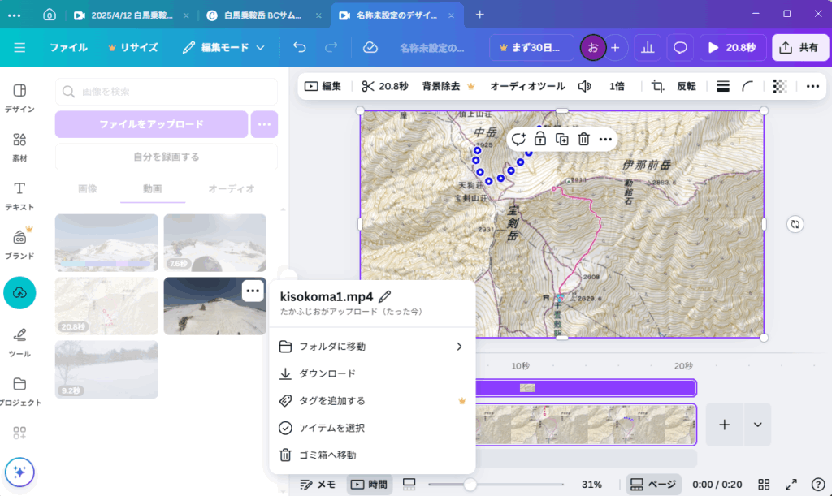Open the volume speaker control

click(x=584, y=86)
